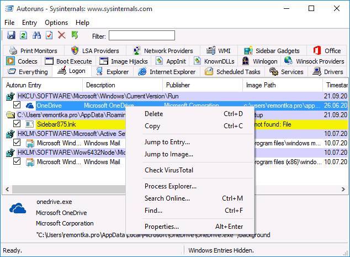The width and height of the screenshot is (350, 257).
Task: Select the Scheduled Tasks tab
Action: tap(232, 72)
